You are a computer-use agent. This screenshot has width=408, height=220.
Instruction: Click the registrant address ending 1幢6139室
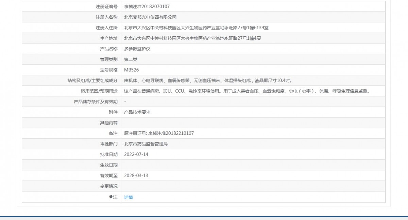point(197,28)
